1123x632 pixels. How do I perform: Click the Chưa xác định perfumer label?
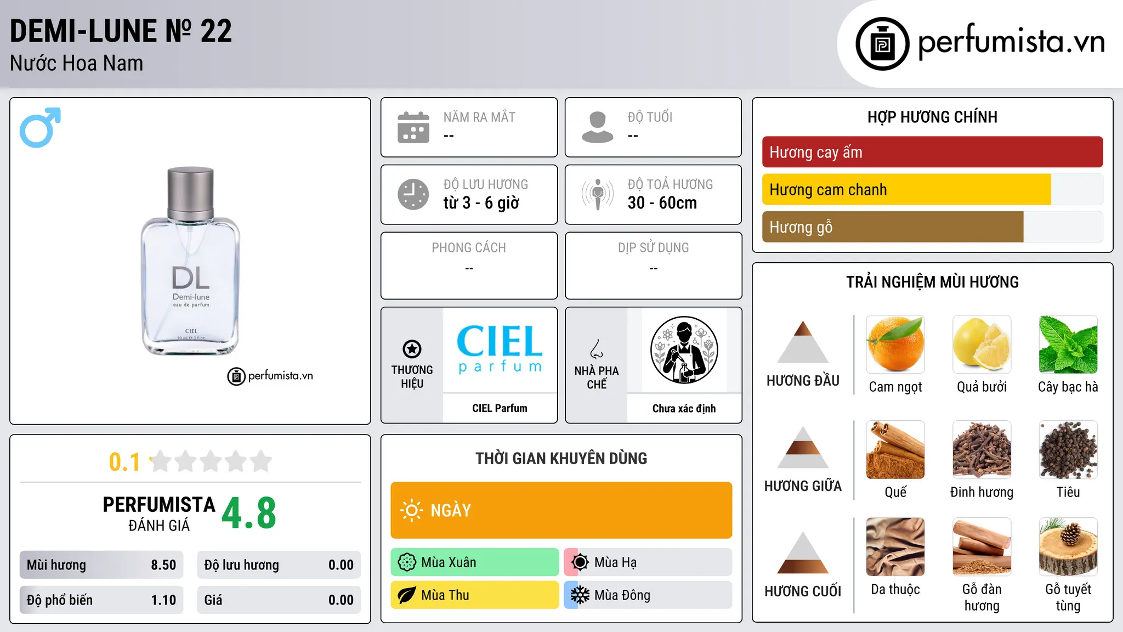[x=684, y=408]
